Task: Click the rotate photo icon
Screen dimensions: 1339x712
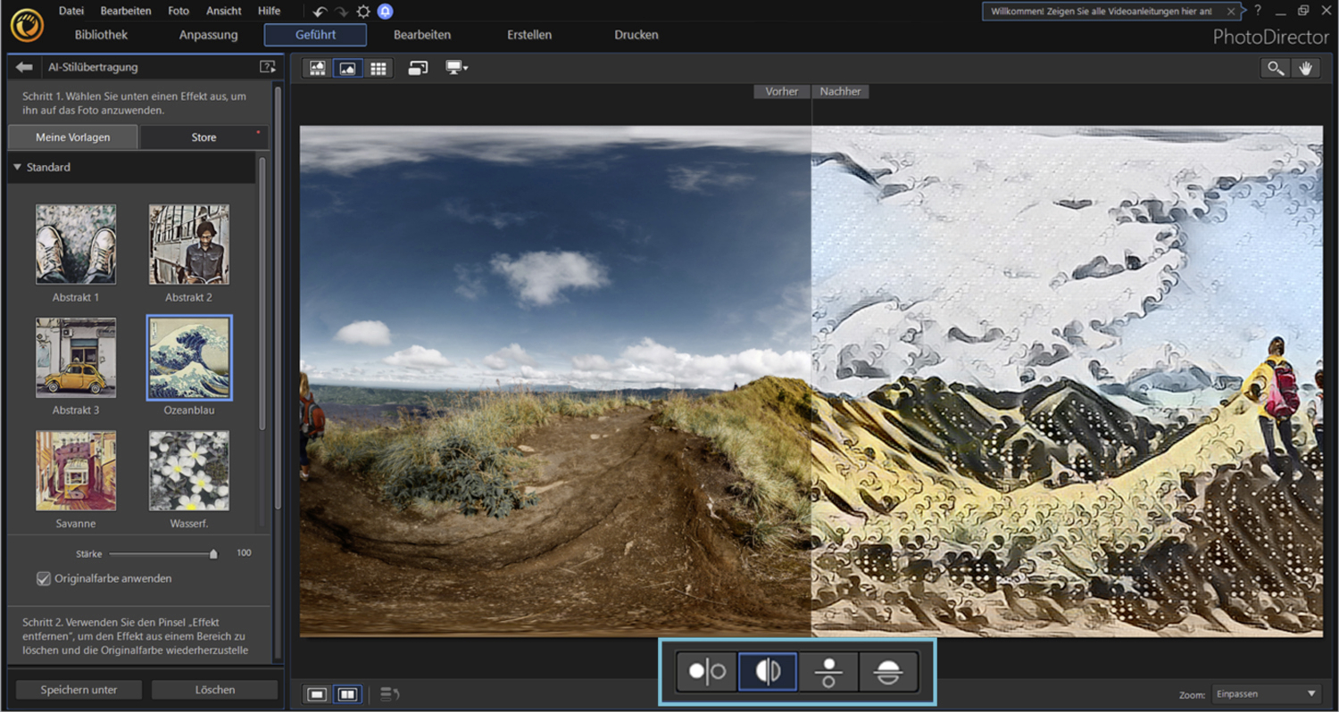Action: [x=417, y=67]
